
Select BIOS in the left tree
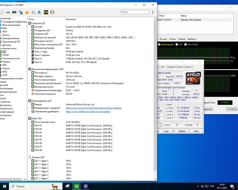pos(5,72)
